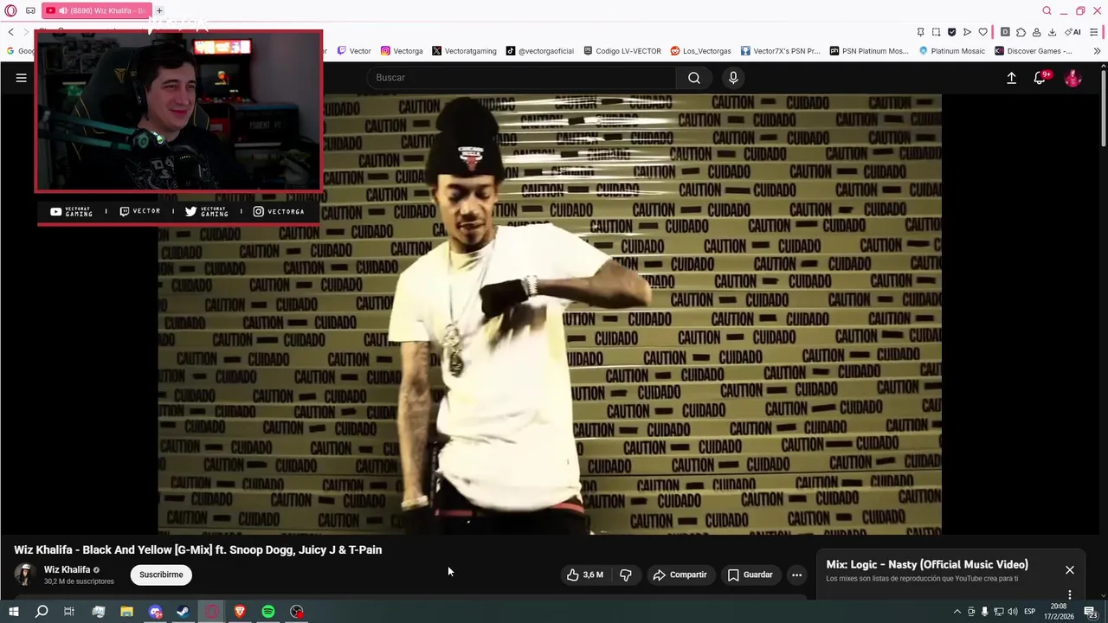
Task: Click the Buscar search field
Action: 522,78
